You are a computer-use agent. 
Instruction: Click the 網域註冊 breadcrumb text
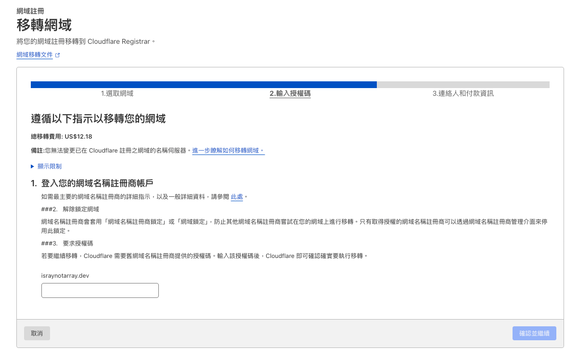point(31,11)
